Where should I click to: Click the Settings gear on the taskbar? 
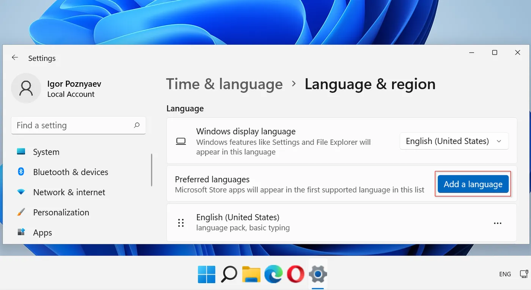(x=318, y=274)
